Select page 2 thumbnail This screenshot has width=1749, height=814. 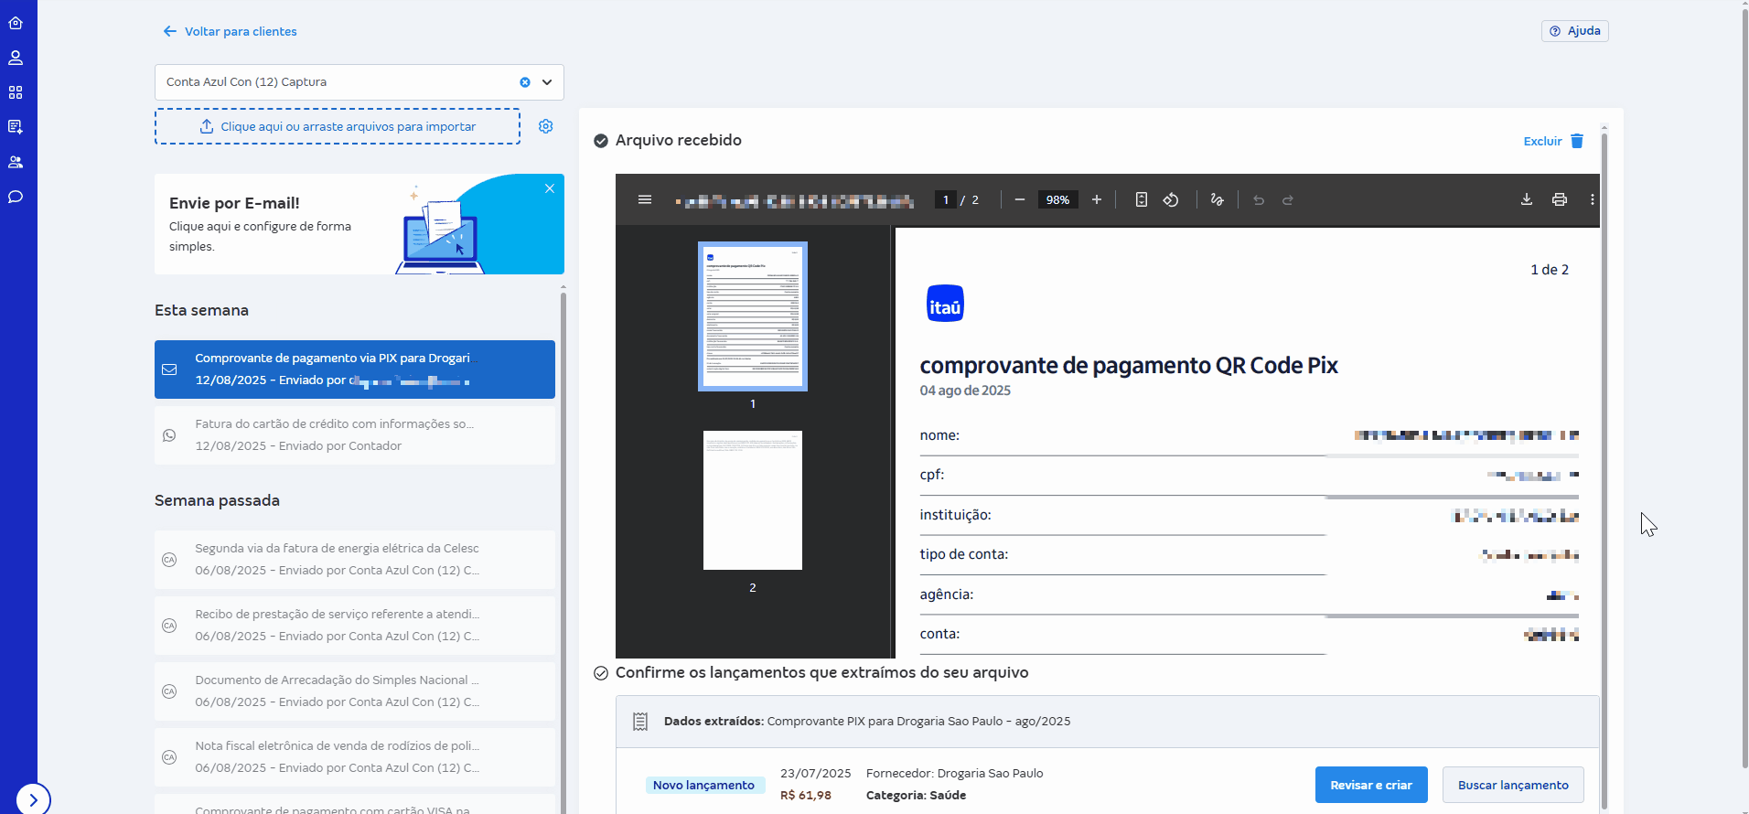pyautogui.click(x=753, y=500)
